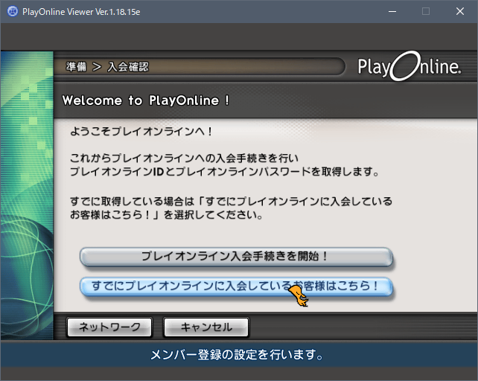Image resolution: width=478 pixels, height=381 pixels.
Task: Click the line お客様はこちら！」を選択してください。
Action: (x=167, y=215)
